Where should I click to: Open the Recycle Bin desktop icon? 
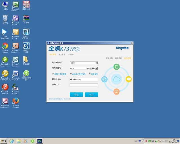point(5,19)
